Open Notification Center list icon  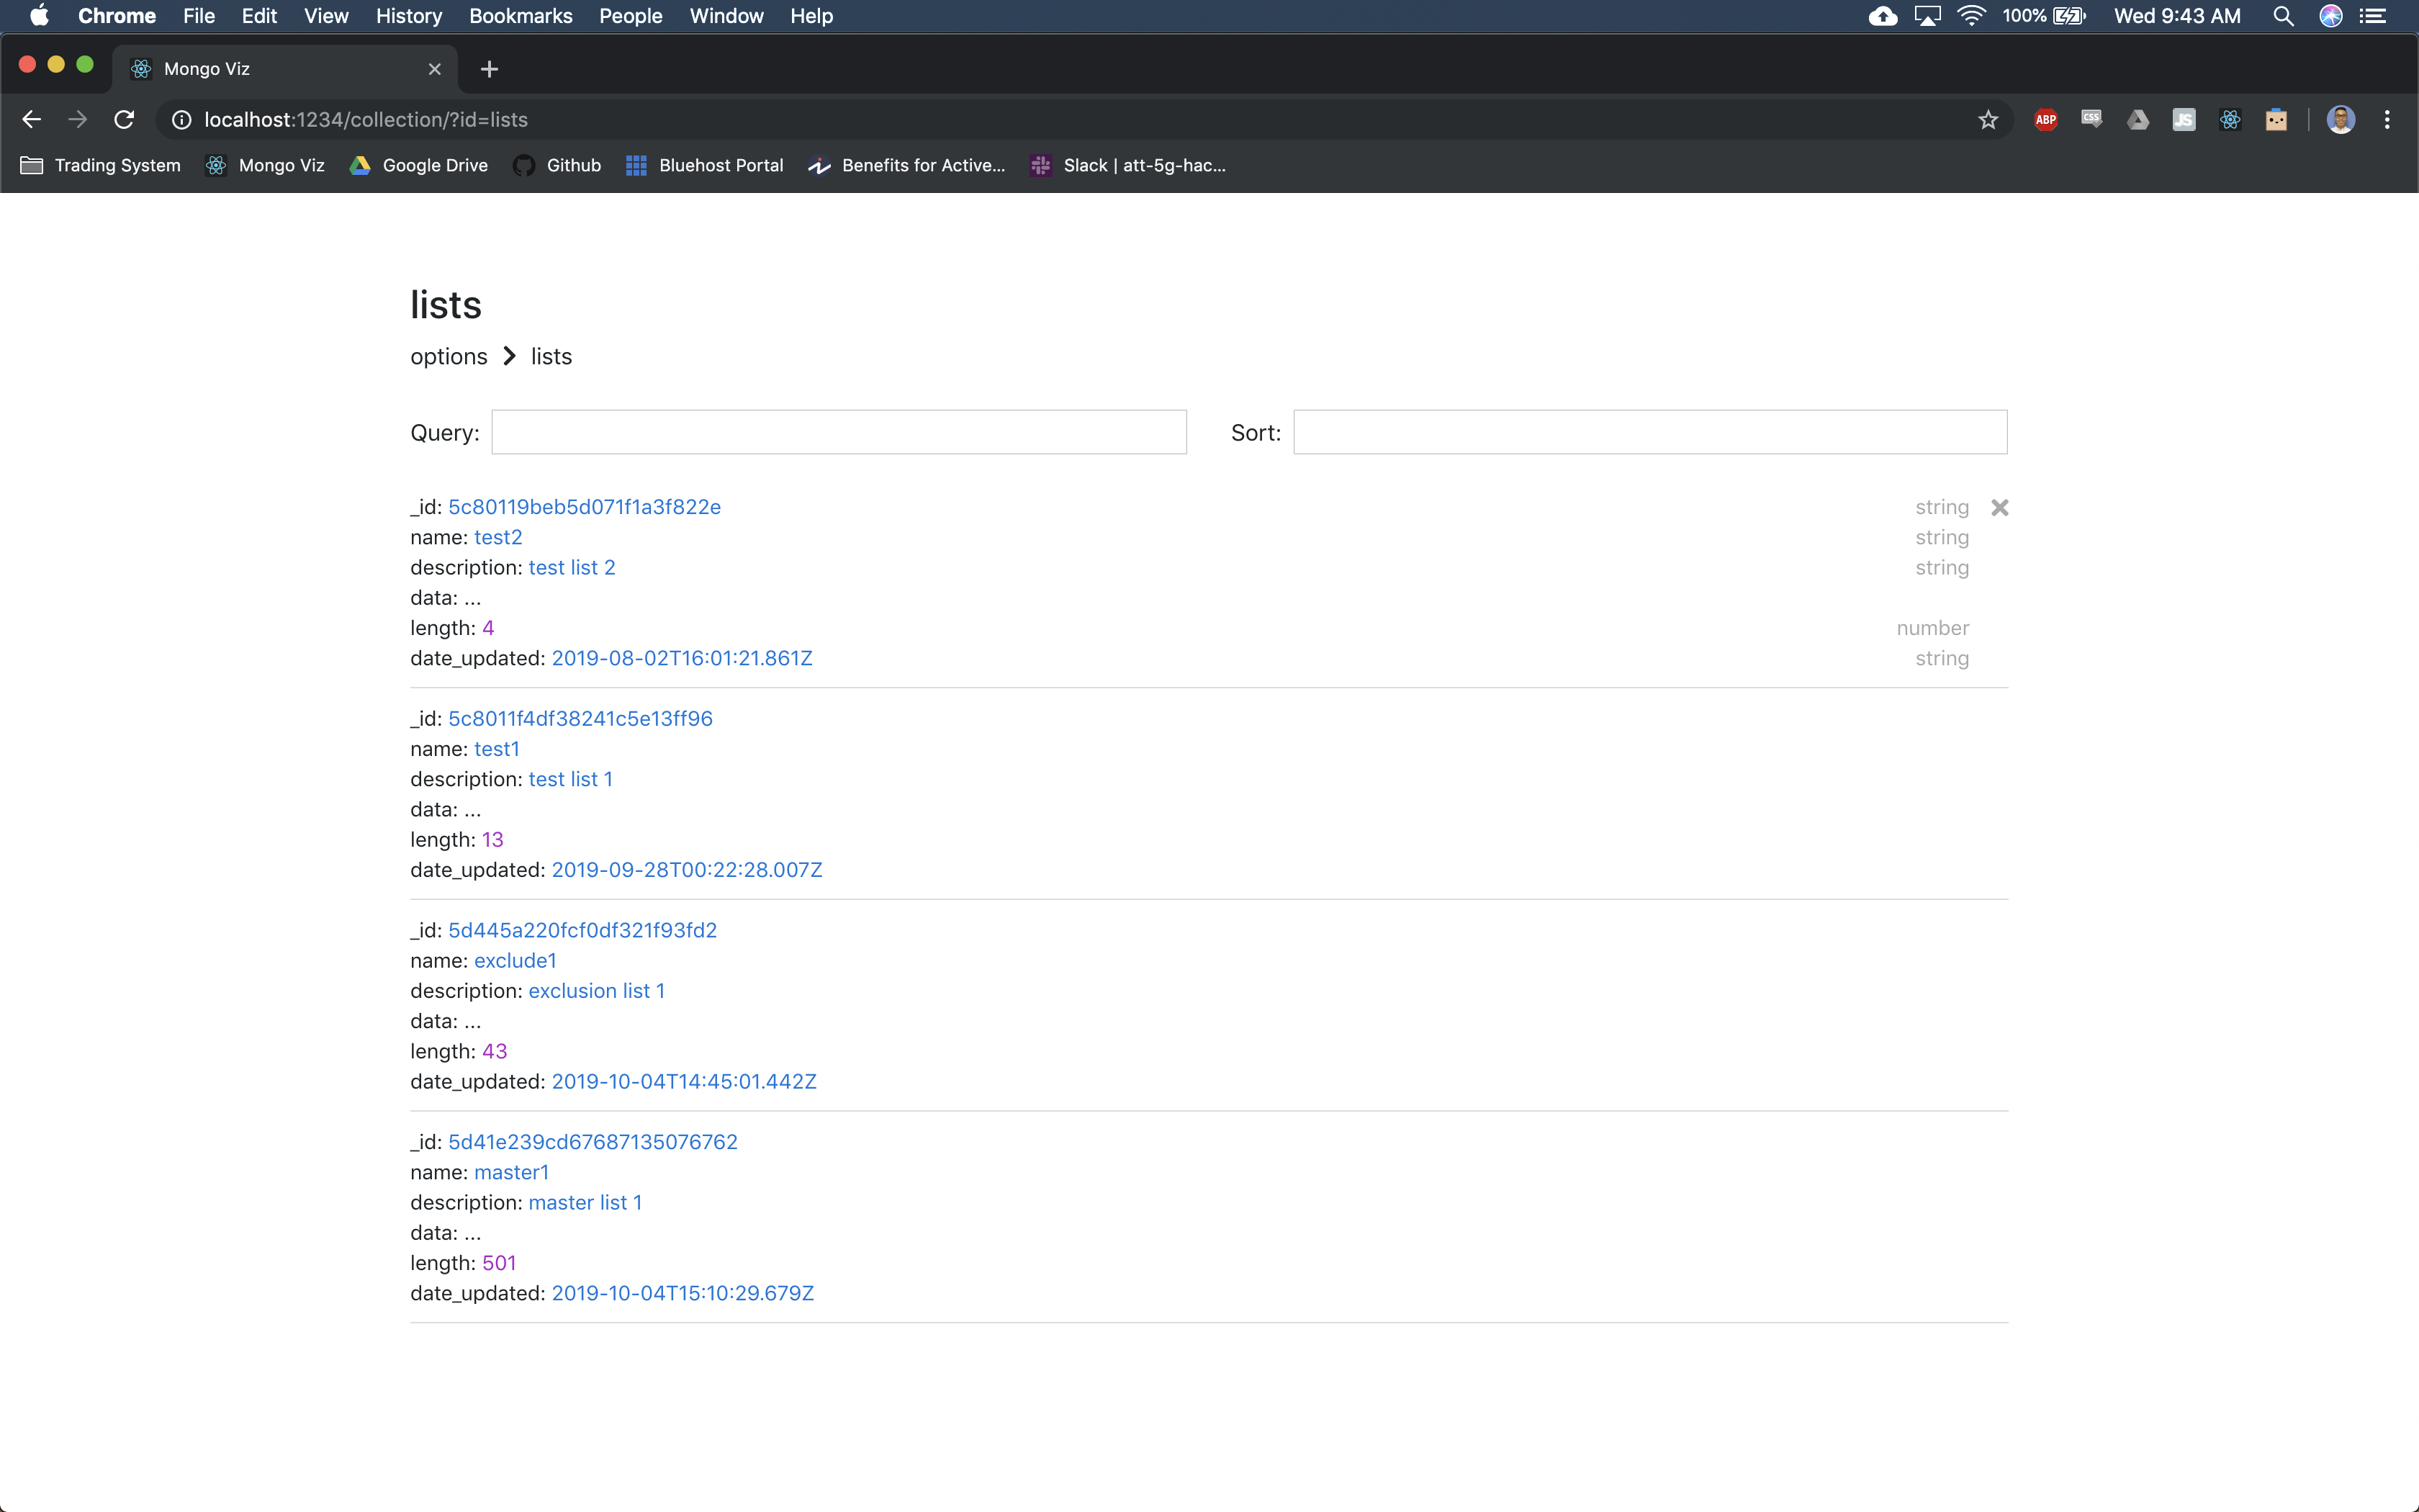2374,16
